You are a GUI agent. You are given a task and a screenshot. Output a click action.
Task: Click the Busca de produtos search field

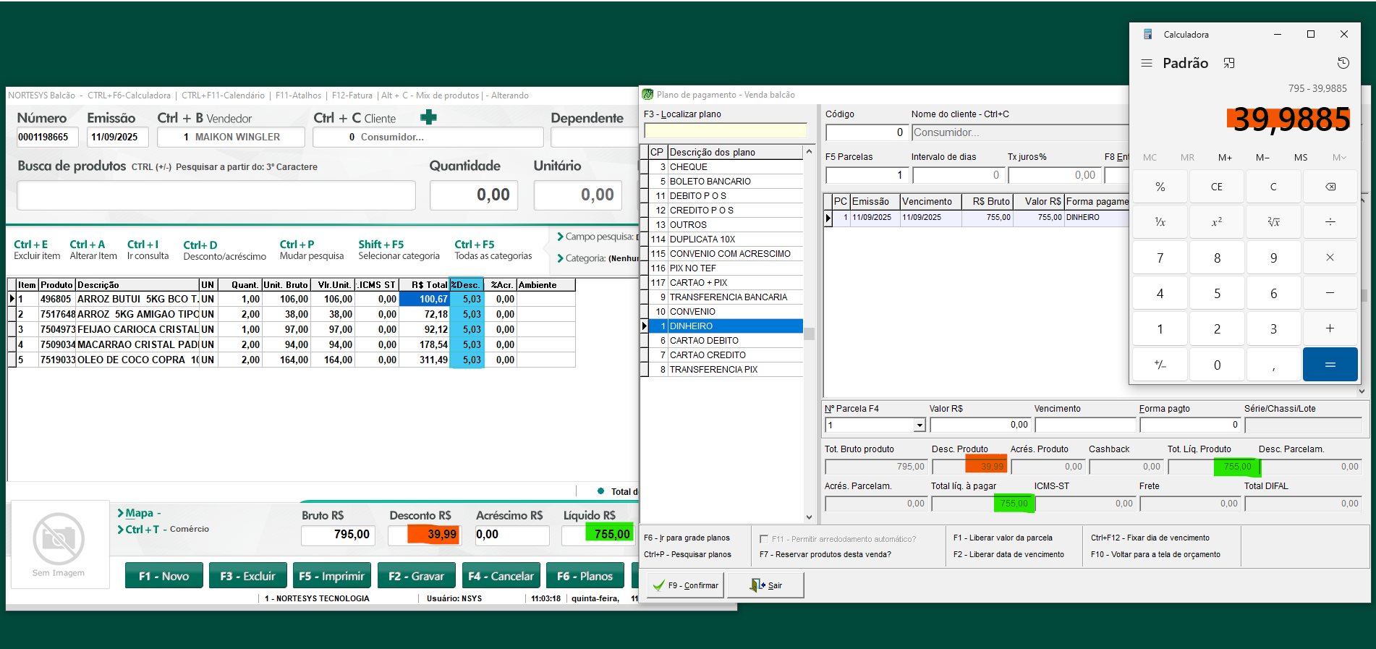click(216, 195)
